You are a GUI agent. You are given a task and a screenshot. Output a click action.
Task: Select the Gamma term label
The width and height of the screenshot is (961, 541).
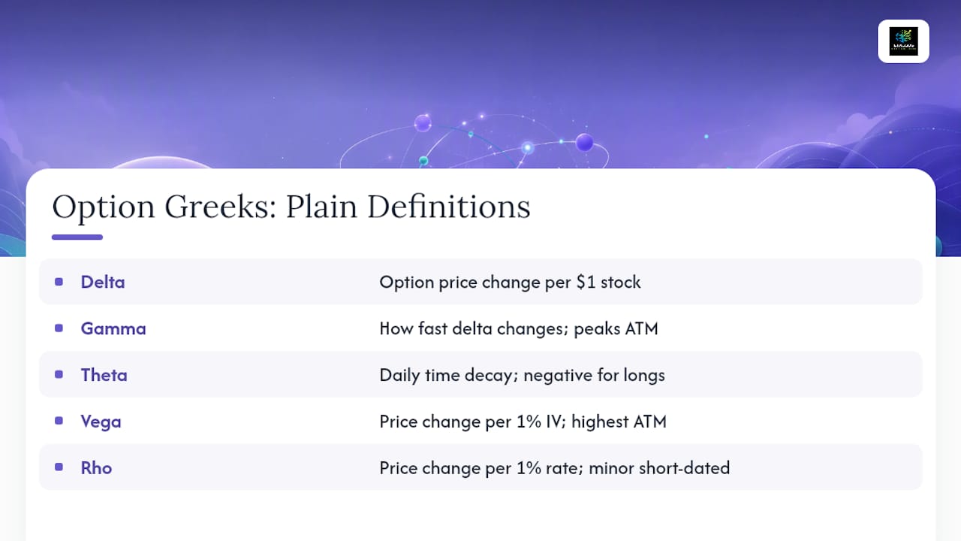point(113,328)
